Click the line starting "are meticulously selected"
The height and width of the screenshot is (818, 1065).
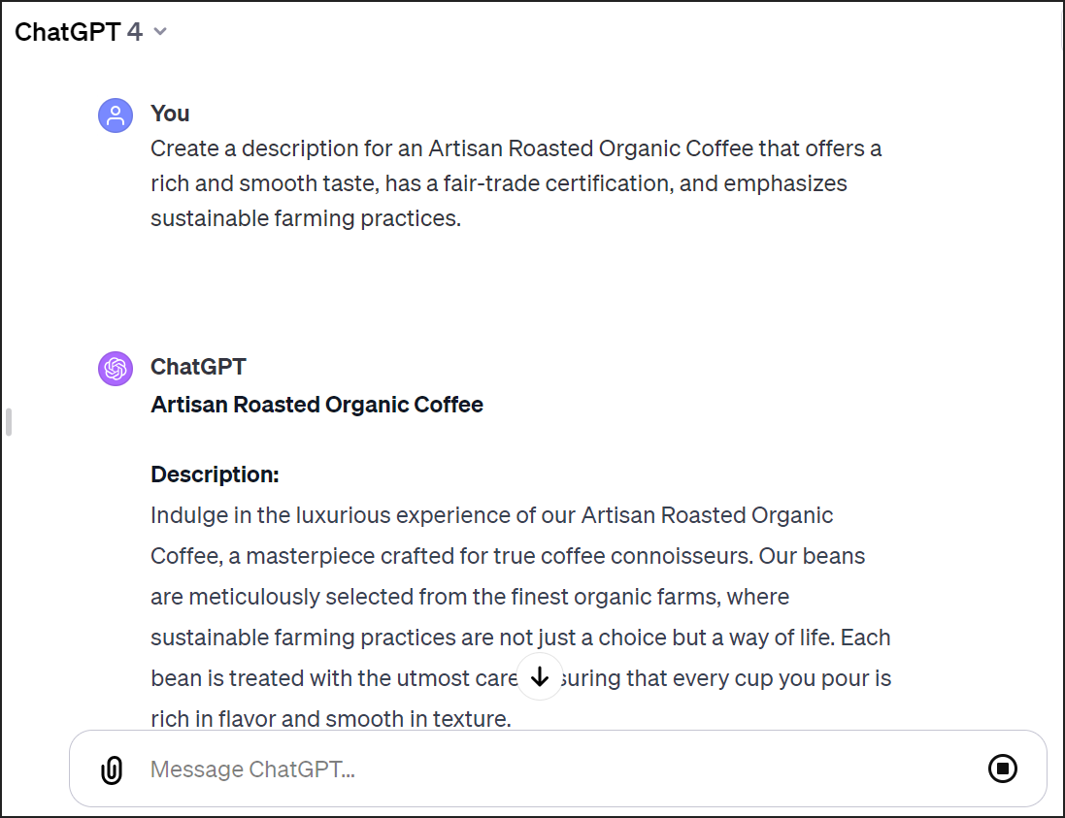pyautogui.click(x=470, y=597)
